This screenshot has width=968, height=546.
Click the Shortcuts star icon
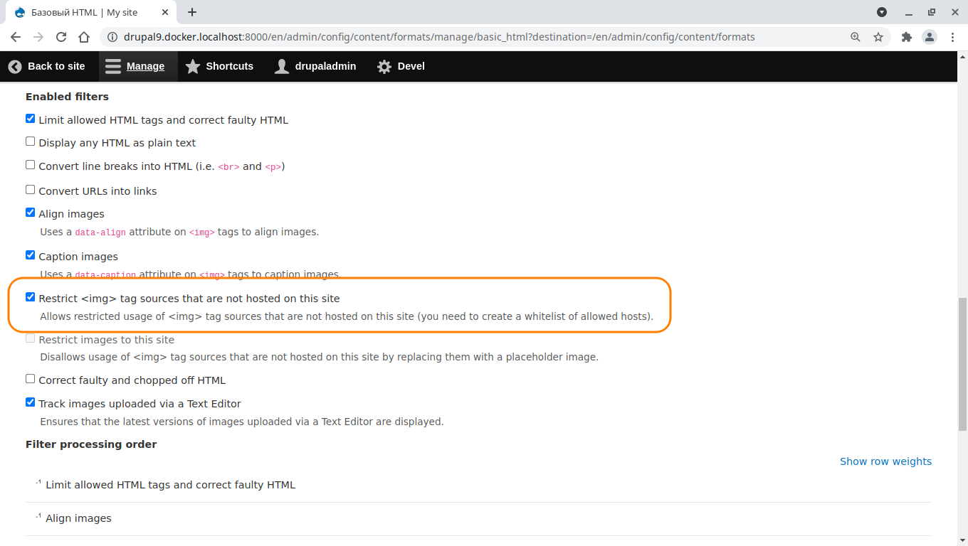(x=193, y=66)
